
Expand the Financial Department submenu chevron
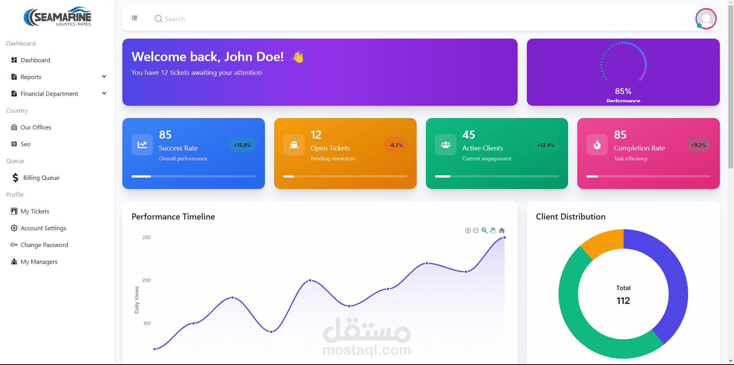click(x=104, y=93)
